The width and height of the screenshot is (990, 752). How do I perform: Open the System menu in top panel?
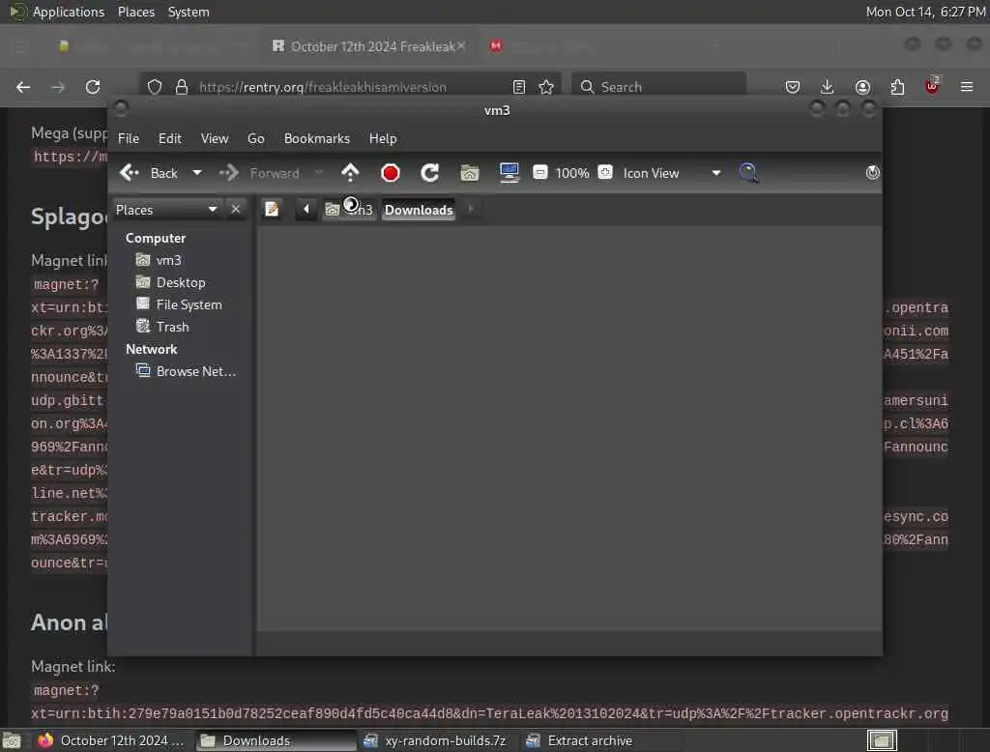189,12
